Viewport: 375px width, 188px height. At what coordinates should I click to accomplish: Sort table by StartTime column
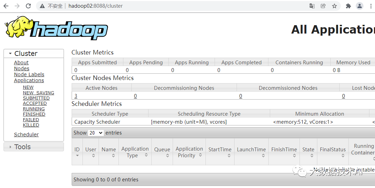220,152
